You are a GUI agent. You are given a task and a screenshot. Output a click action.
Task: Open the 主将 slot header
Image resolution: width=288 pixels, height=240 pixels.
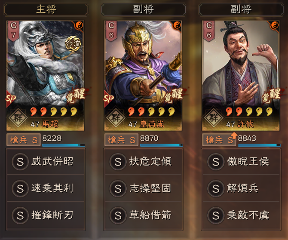(x=46, y=9)
